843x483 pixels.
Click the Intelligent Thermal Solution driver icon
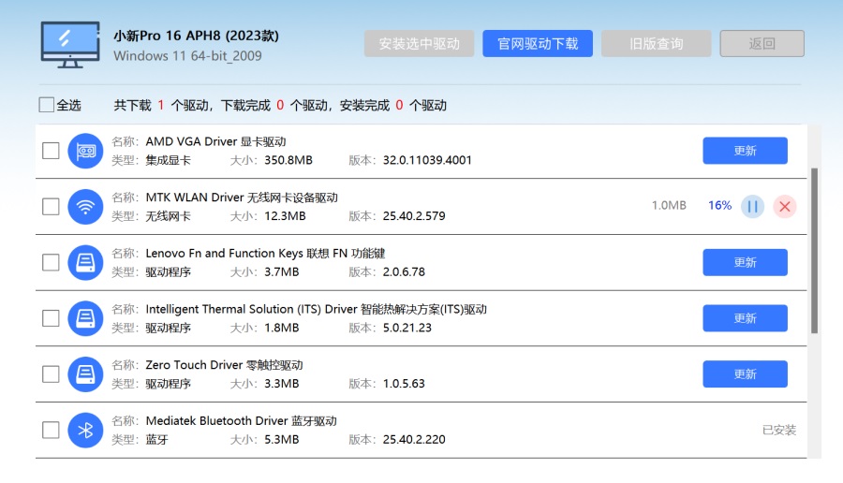(85, 318)
